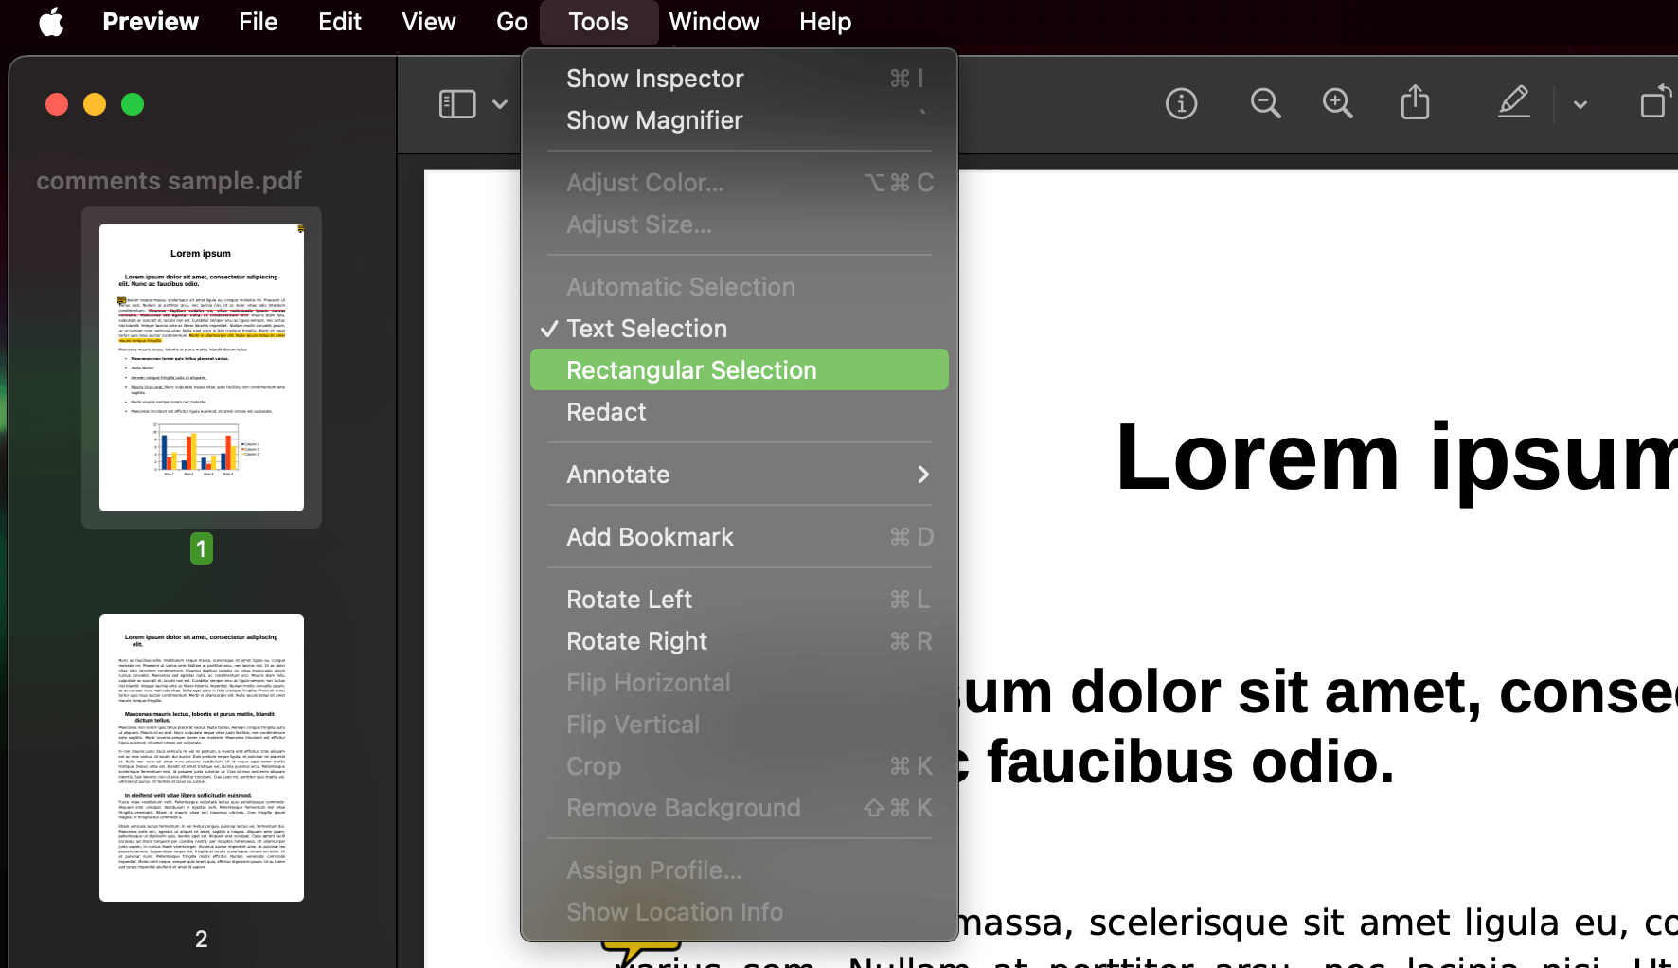Viewport: 1678px width, 968px height.
Task: Open the Window menu
Action: coord(714,22)
